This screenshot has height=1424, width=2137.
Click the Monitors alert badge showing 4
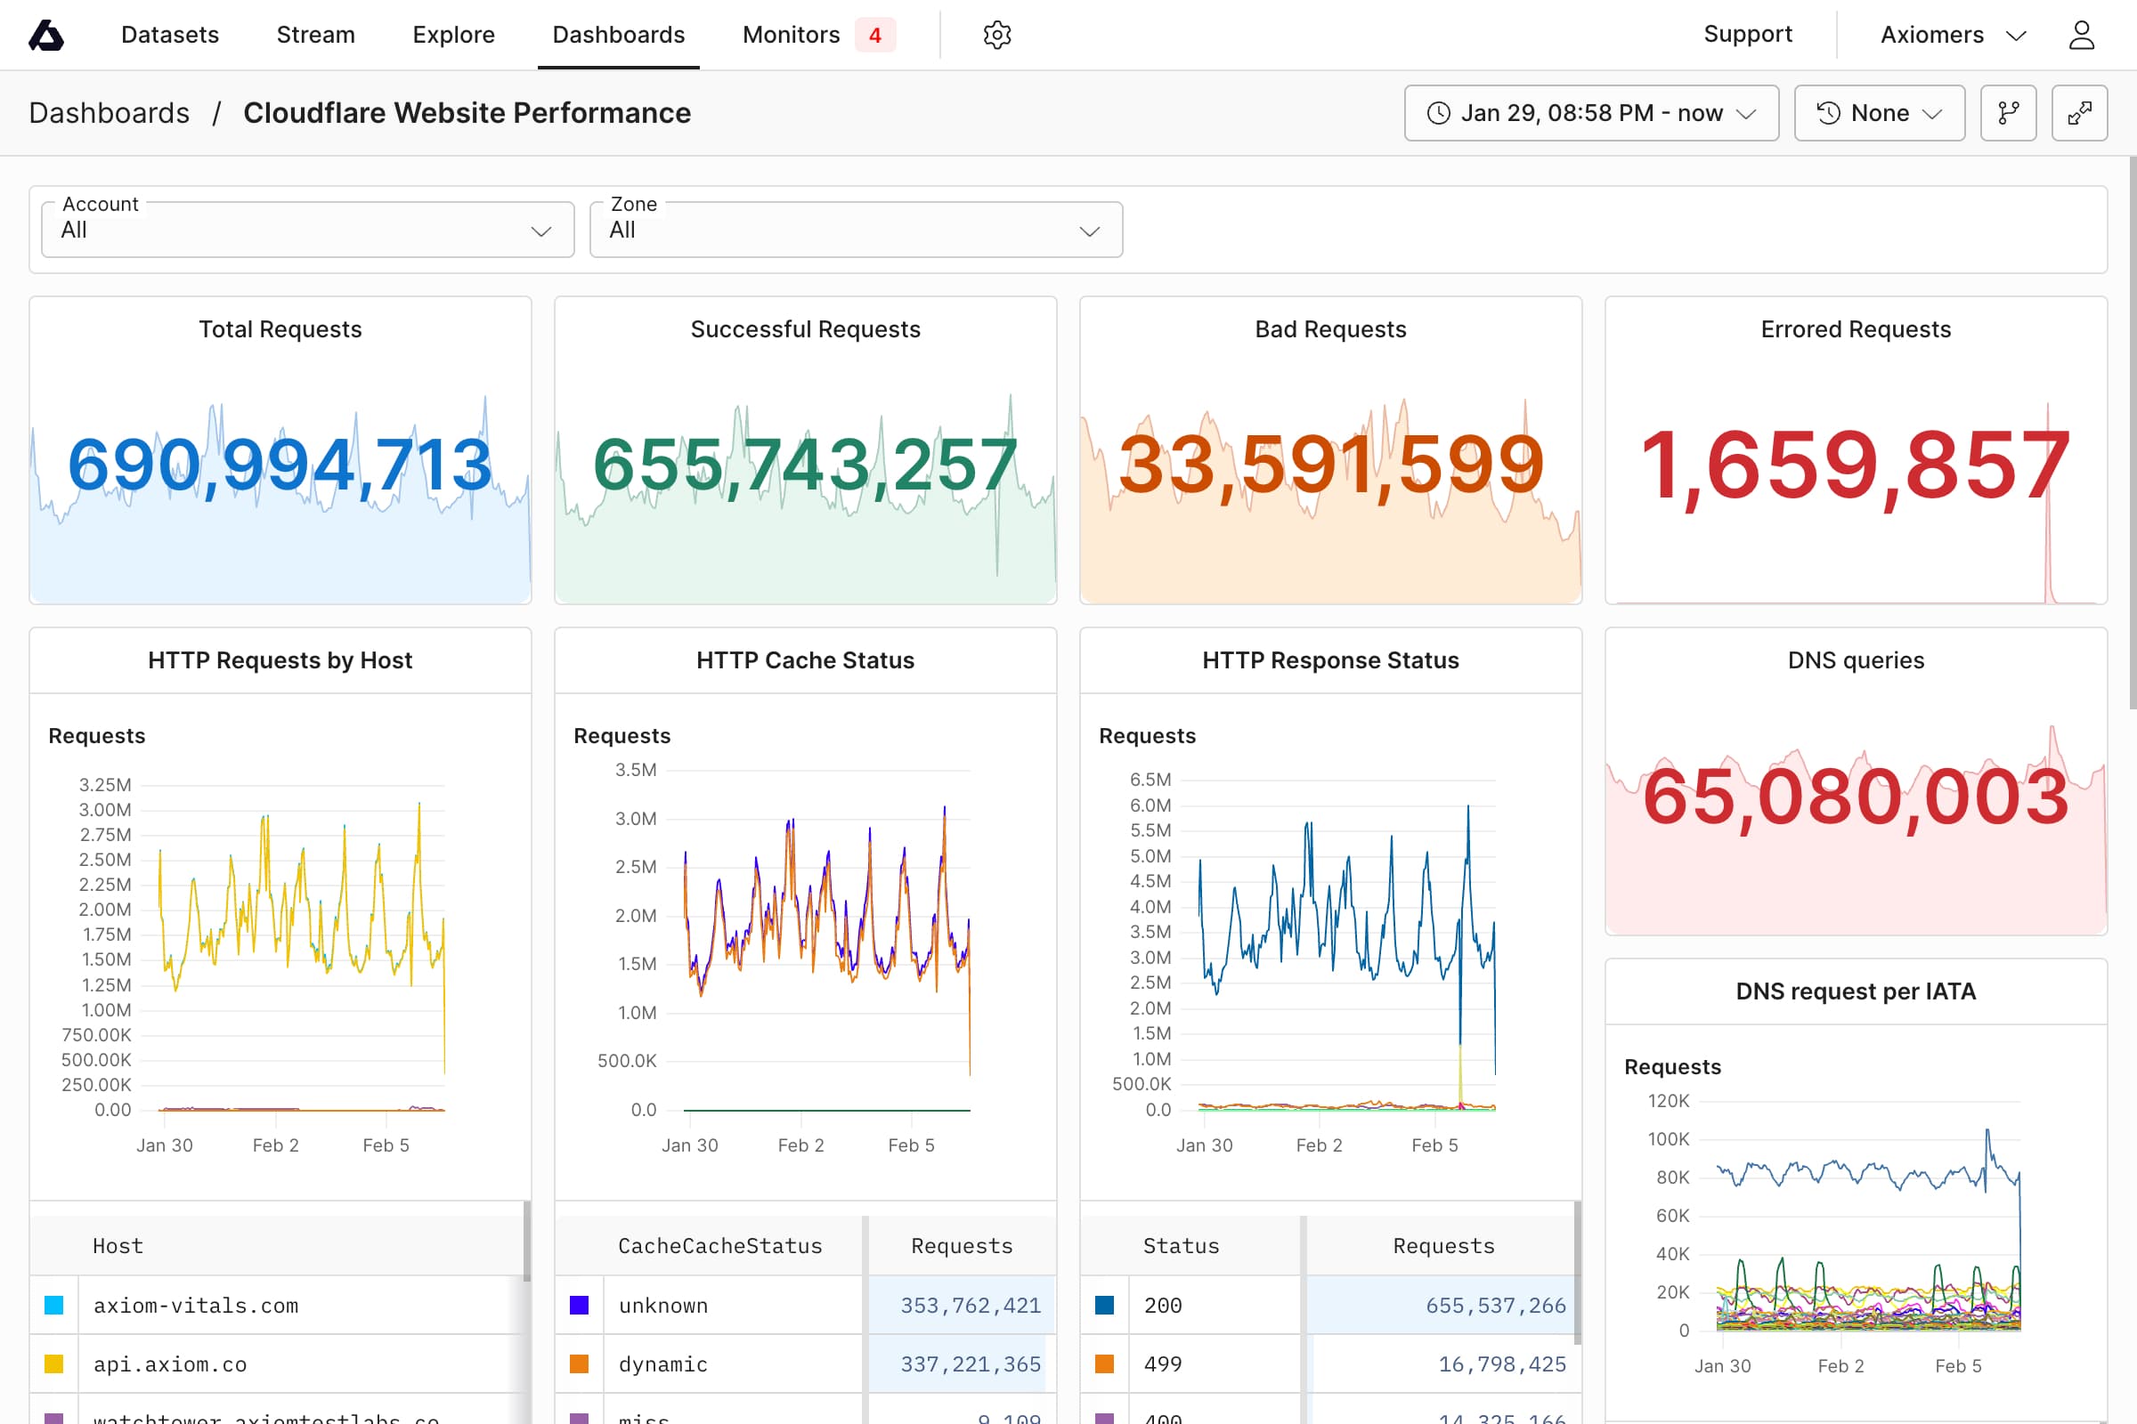pyautogui.click(x=875, y=35)
